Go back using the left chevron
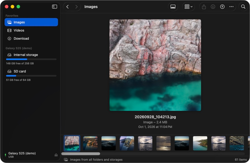The width and height of the screenshot is (250, 163). pos(67,7)
